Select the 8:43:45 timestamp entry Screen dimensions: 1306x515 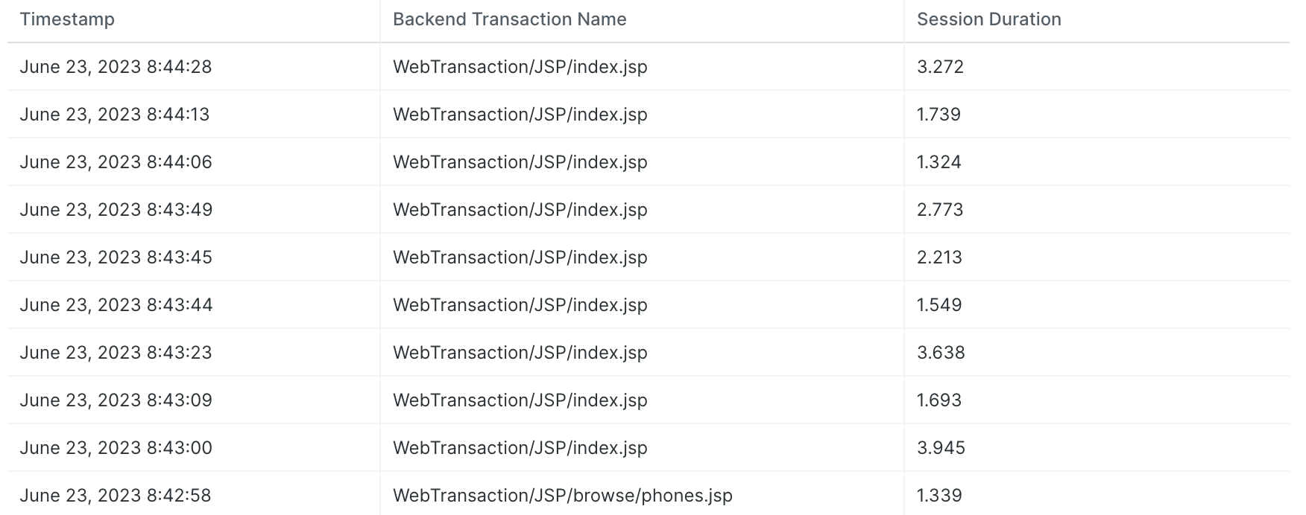coord(116,257)
